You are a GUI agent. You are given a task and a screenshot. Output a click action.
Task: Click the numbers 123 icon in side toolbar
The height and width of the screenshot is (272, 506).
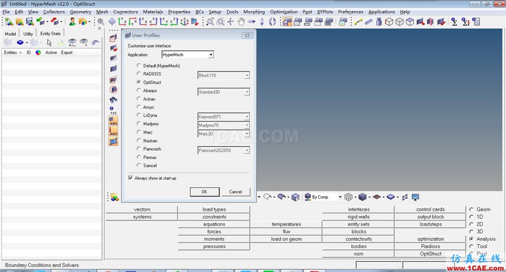coord(113,110)
